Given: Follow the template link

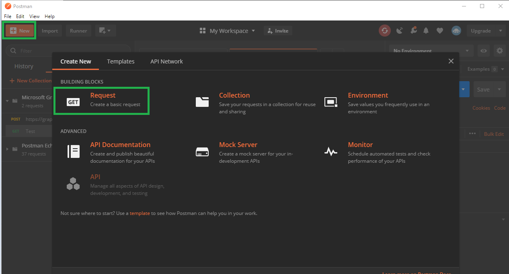Looking at the screenshot, I should (x=140, y=213).
